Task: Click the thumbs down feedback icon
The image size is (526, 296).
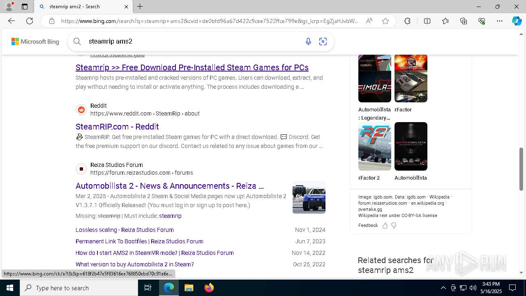Action: 394,225
